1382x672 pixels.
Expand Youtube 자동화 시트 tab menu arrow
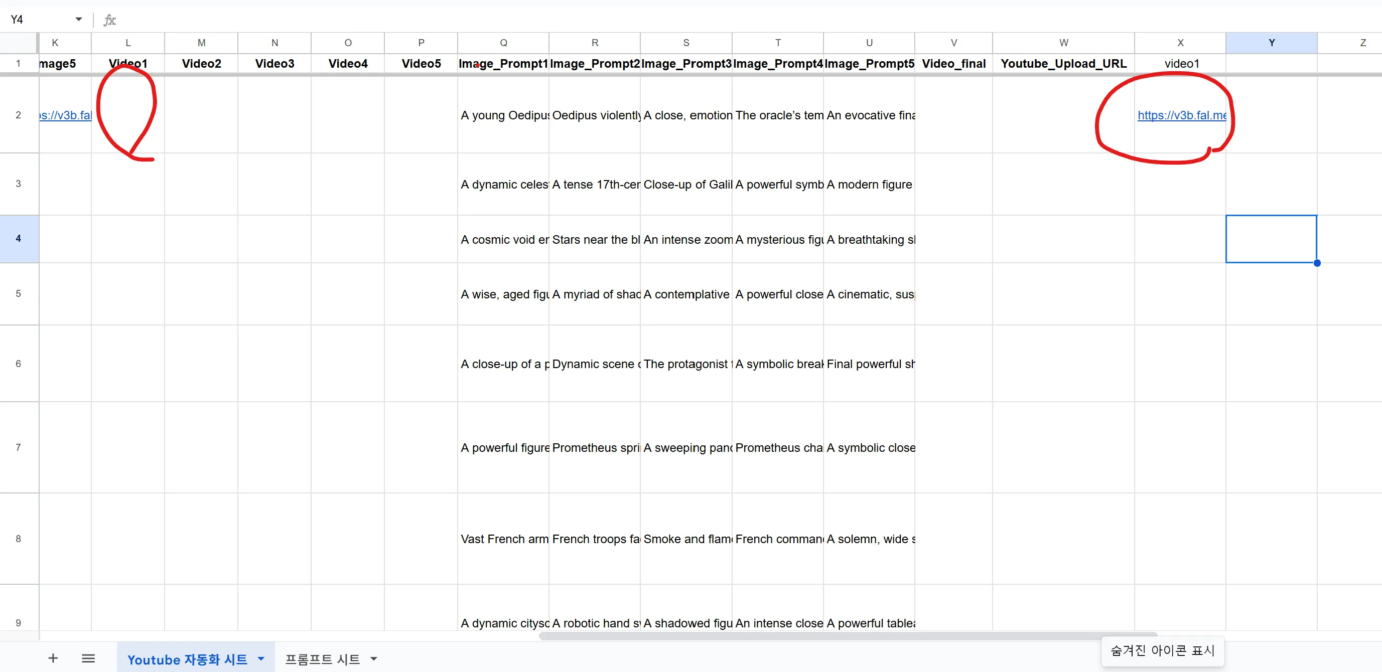(261, 658)
